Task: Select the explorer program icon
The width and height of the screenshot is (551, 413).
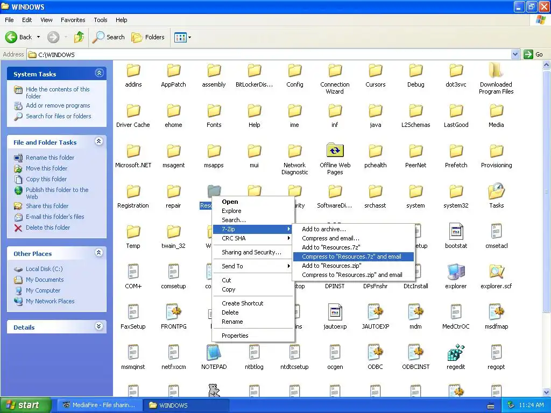Action: (x=456, y=272)
